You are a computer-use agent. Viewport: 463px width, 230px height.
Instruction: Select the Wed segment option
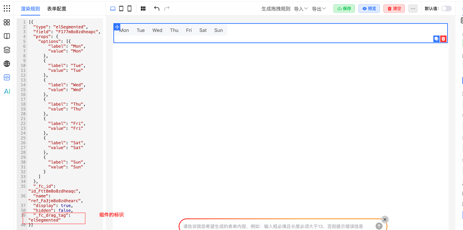(x=157, y=30)
